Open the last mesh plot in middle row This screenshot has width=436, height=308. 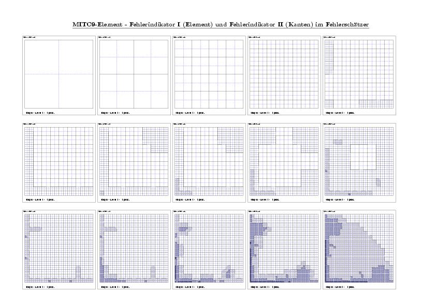359,161
